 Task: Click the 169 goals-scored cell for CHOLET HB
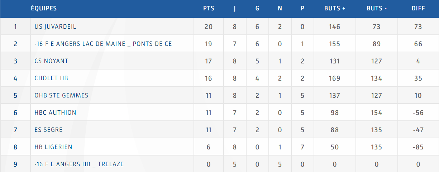tap(335, 78)
